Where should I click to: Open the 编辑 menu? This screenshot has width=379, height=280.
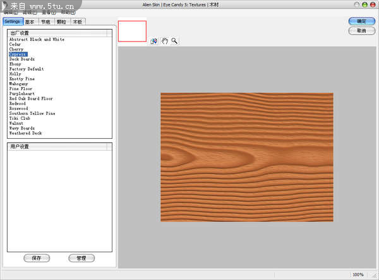11,13
